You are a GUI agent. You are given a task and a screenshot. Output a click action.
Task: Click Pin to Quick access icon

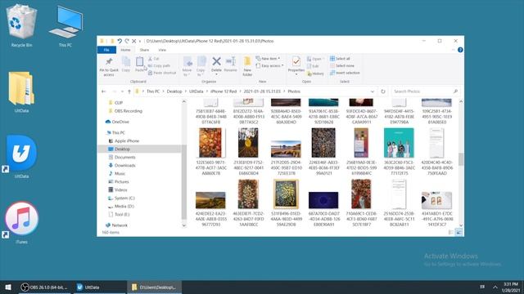click(x=109, y=62)
